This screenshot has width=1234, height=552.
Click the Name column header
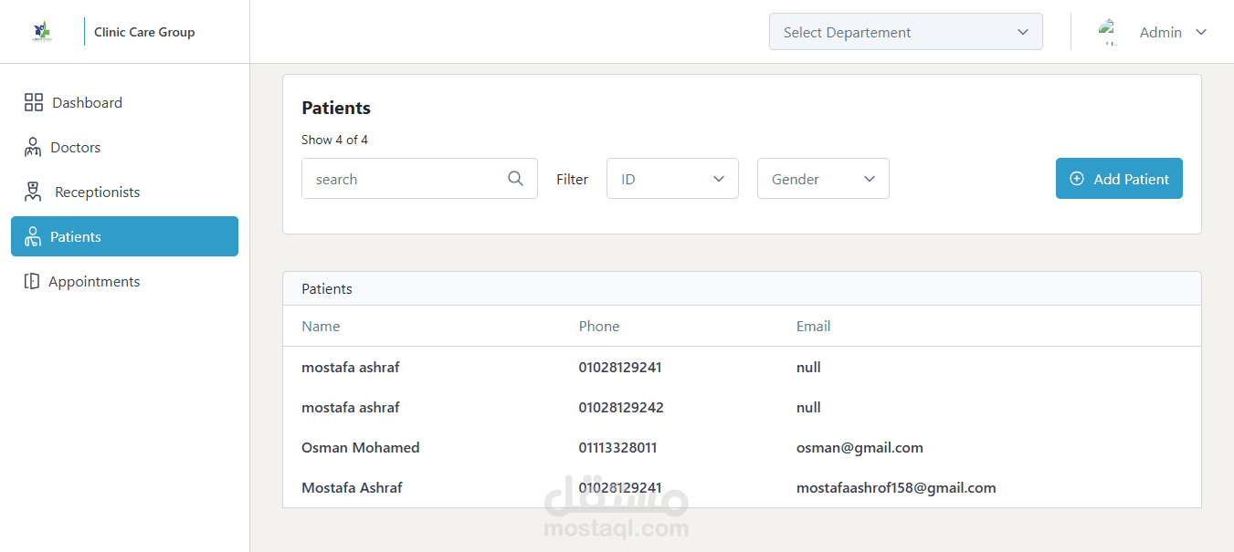[321, 326]
